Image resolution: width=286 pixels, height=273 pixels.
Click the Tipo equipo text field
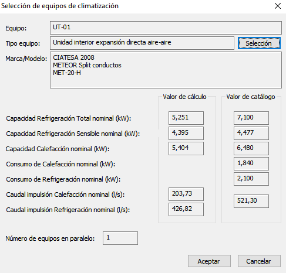[x=142, y=43]
